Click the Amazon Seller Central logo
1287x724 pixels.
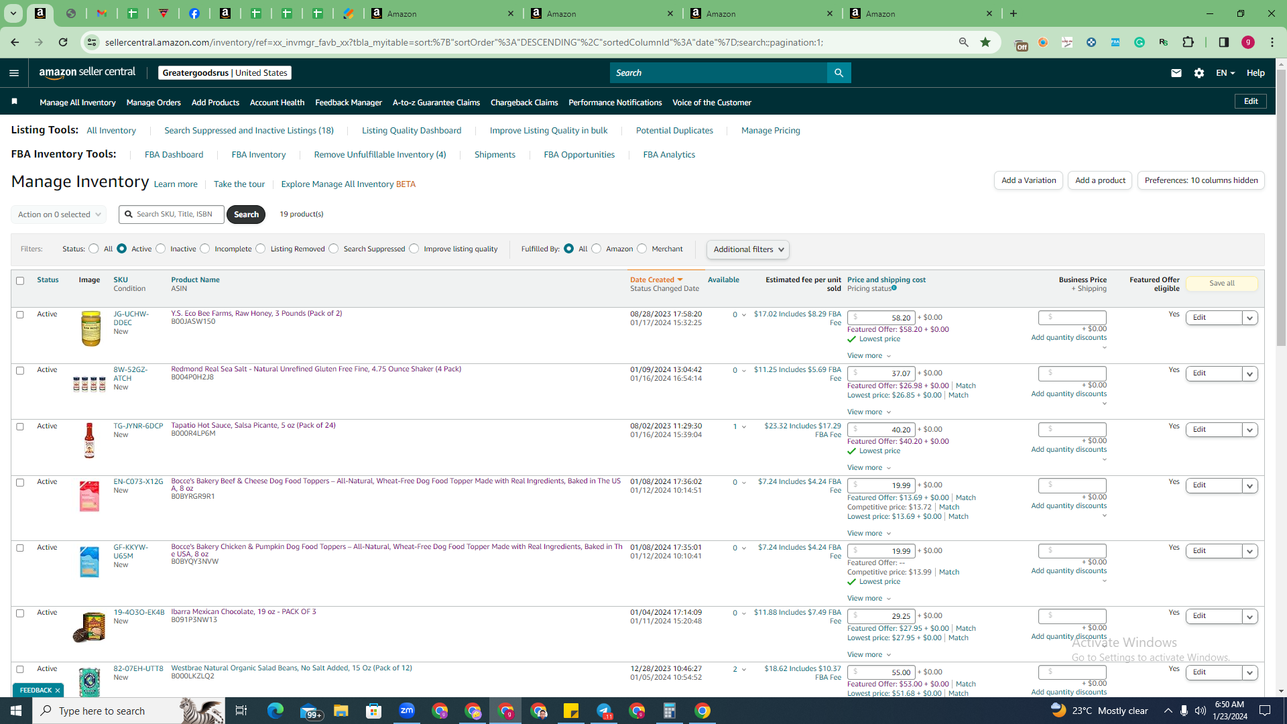coord(87,72)
